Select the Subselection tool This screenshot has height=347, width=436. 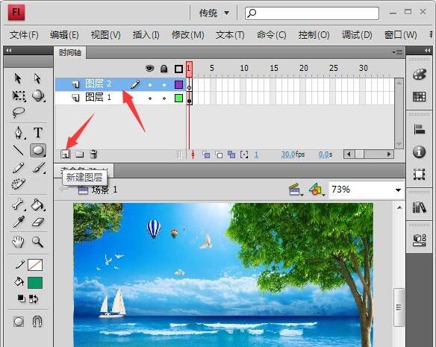pos(37,78)
